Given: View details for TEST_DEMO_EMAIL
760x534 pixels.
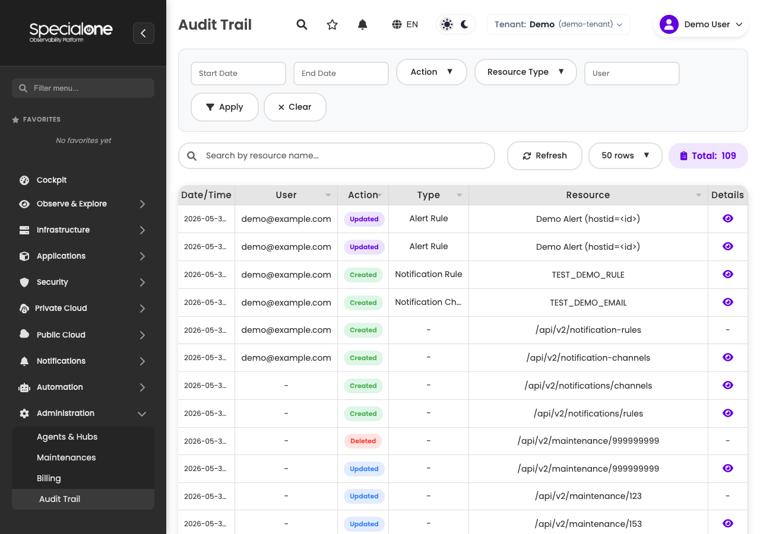Looking at the screenshot, I should pyautogui.click(x=728, y=302).
